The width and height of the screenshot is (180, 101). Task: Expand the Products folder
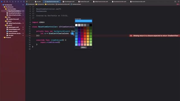pos(3,38)
